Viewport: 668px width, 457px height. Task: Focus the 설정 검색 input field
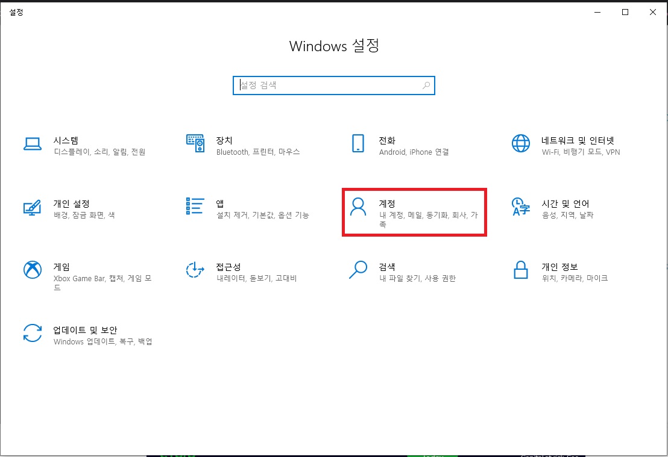pos(333,85)
